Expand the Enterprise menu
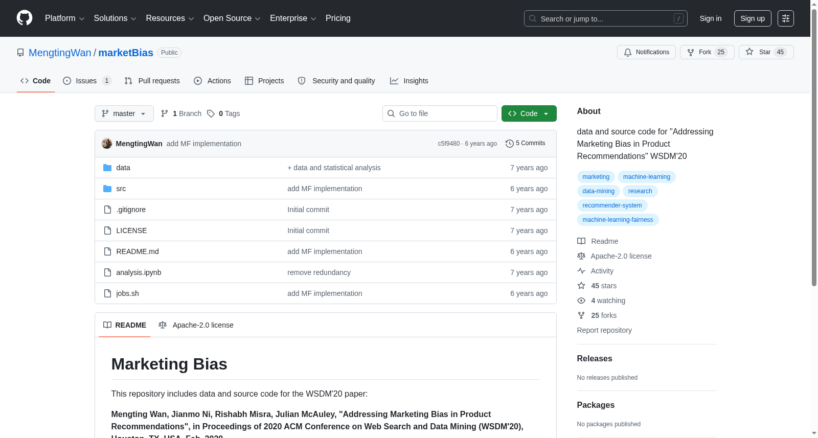The height and width of the screenshot is (438, 818). click(x=293, y=18)
